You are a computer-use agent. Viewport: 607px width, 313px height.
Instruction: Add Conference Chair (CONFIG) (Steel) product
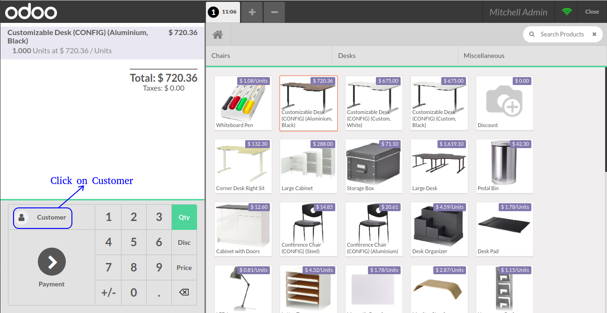[309, 229]
